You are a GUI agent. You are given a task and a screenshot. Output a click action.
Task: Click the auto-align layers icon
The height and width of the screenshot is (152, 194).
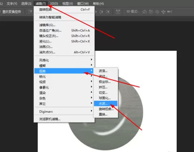[118, 12]
